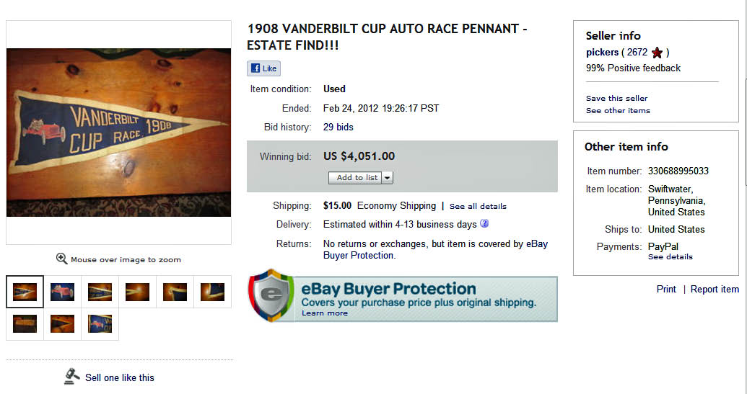This screenshot has width=747, height=394.
Task: Click the Facebook Like button
Action: pyautogui.click(x=263, y=68)
